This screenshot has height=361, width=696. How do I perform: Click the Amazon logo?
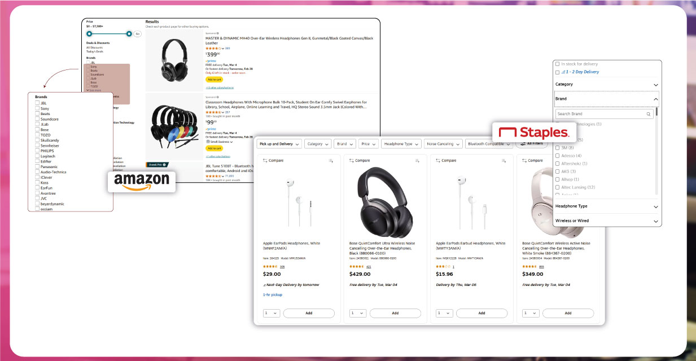pos(142,182)
